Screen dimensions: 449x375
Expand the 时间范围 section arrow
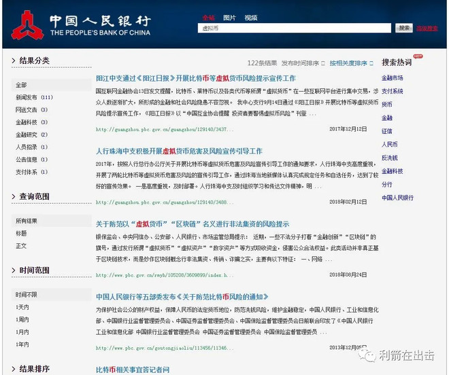[x=14, y=270]
